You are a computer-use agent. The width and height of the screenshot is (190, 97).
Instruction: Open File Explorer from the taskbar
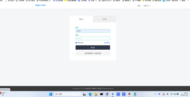tap(96, 94)
